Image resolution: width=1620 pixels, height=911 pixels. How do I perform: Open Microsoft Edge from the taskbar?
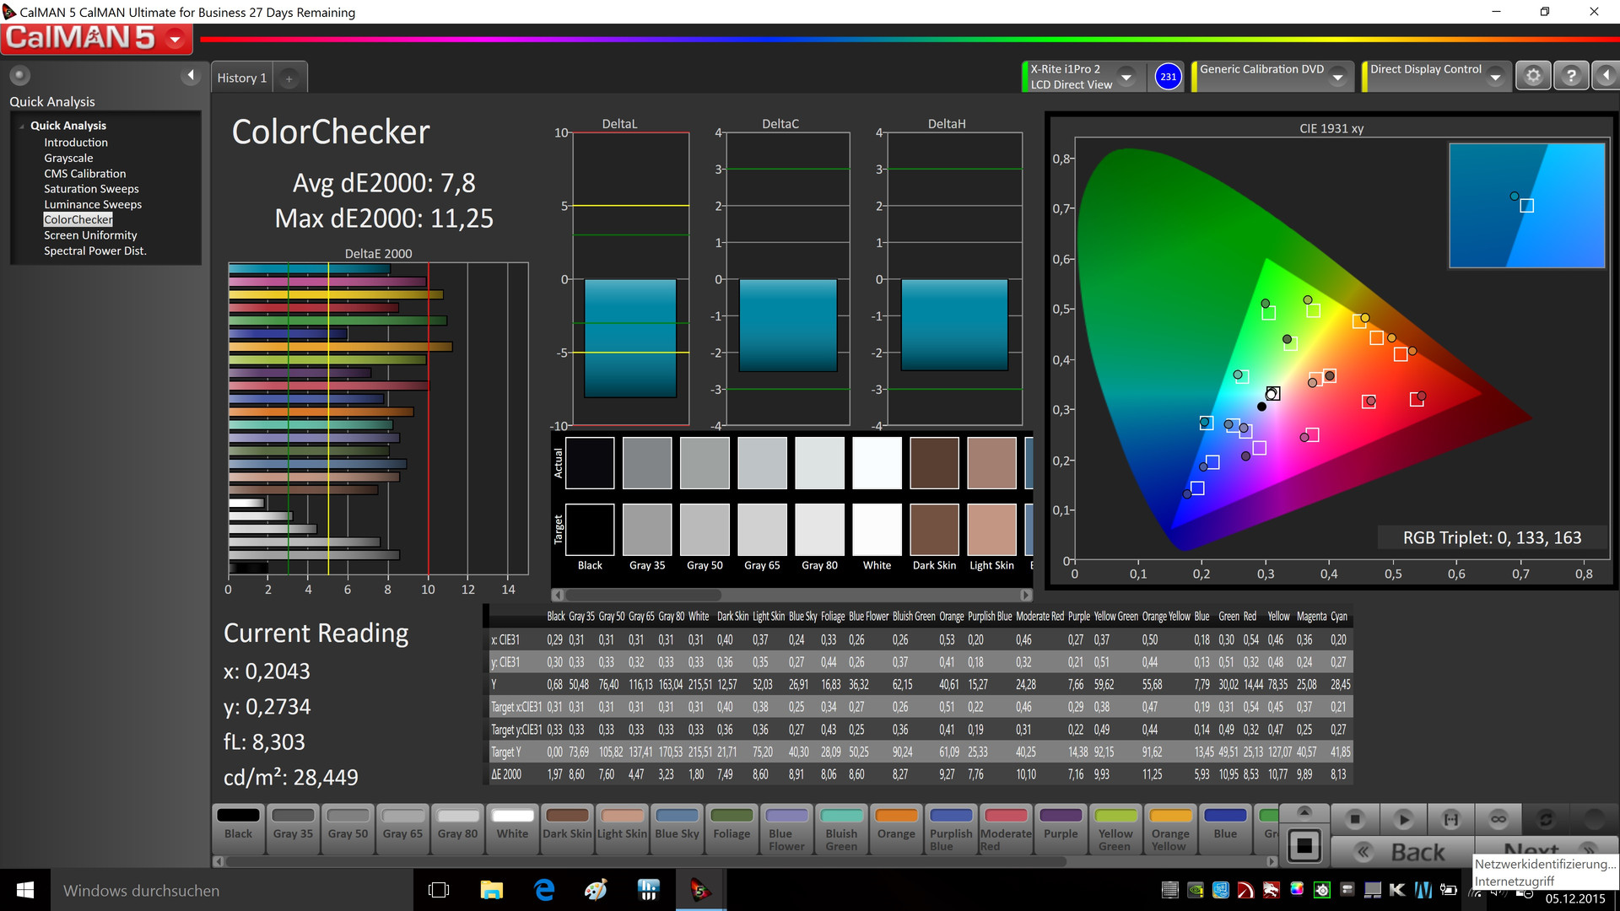tap(544, 890)
